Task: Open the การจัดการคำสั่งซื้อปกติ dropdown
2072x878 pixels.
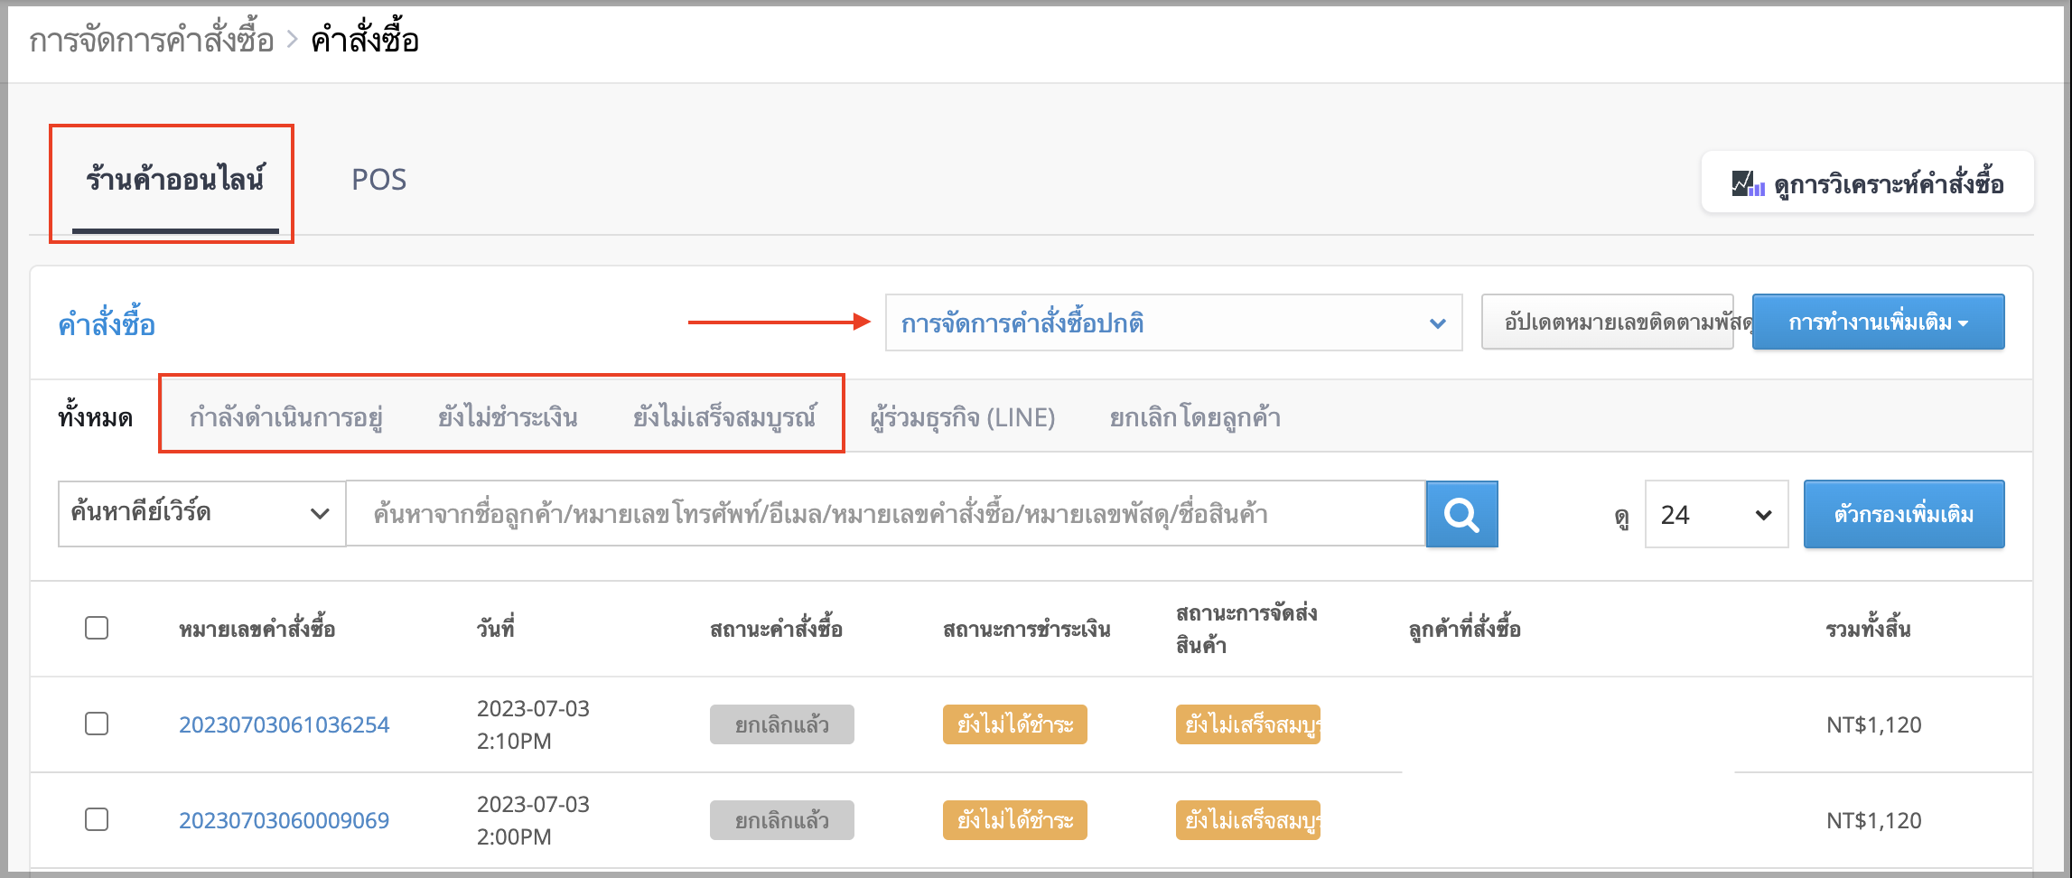Action: tap(1173, 322)
